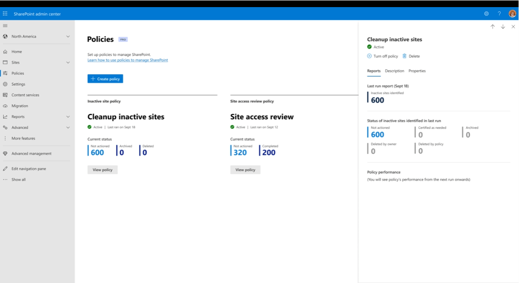Click the Policies sliders icon

click(5, 73)
